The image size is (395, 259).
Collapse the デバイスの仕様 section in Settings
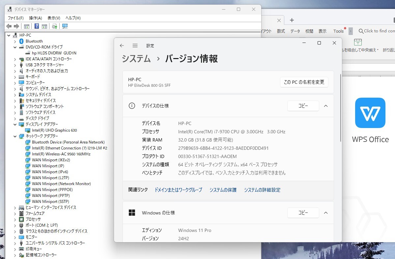[x=326, y=106]
